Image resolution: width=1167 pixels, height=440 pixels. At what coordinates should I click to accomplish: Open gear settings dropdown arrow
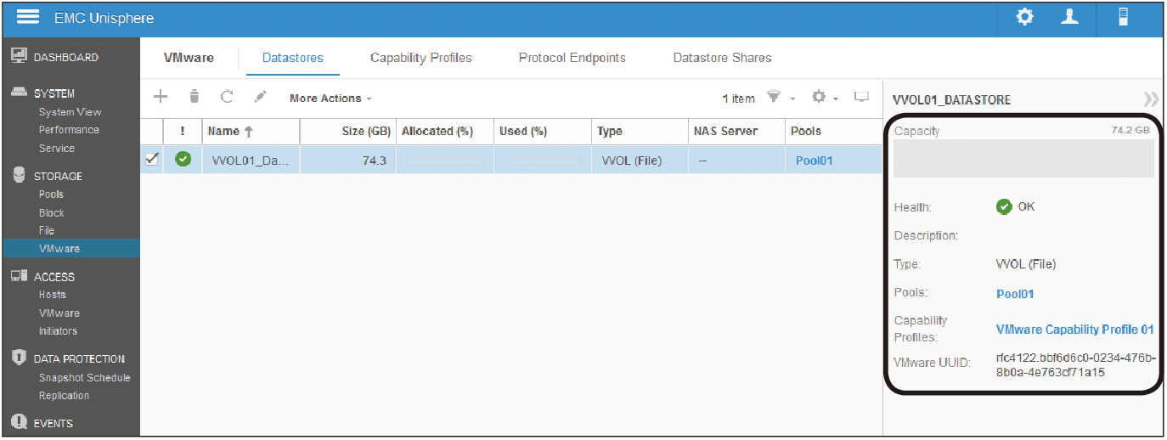(837, 99)
